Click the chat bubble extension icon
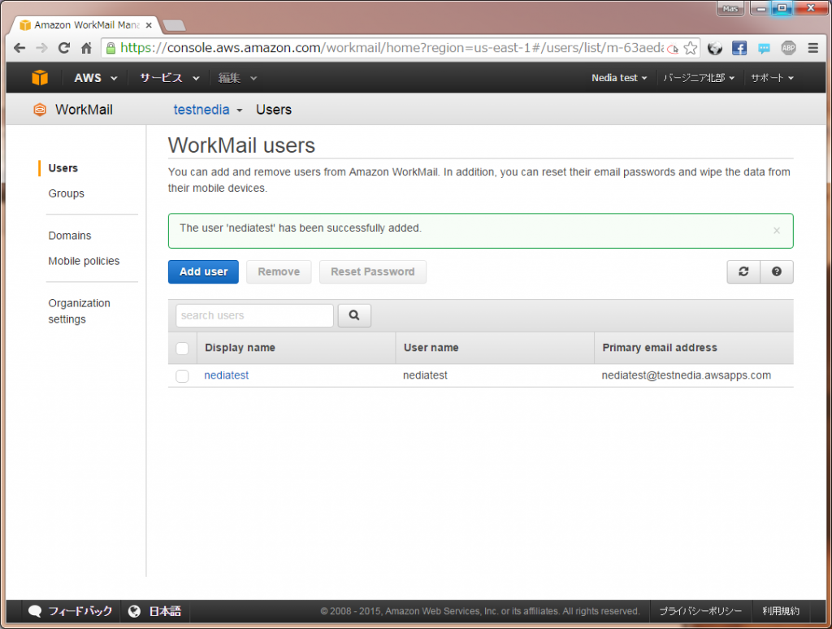Viewport: 832px width, 629px height. (764, 48)
